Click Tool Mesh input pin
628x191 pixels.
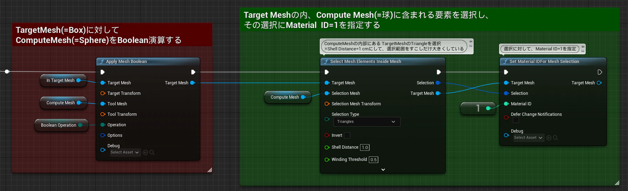(103, 104)
